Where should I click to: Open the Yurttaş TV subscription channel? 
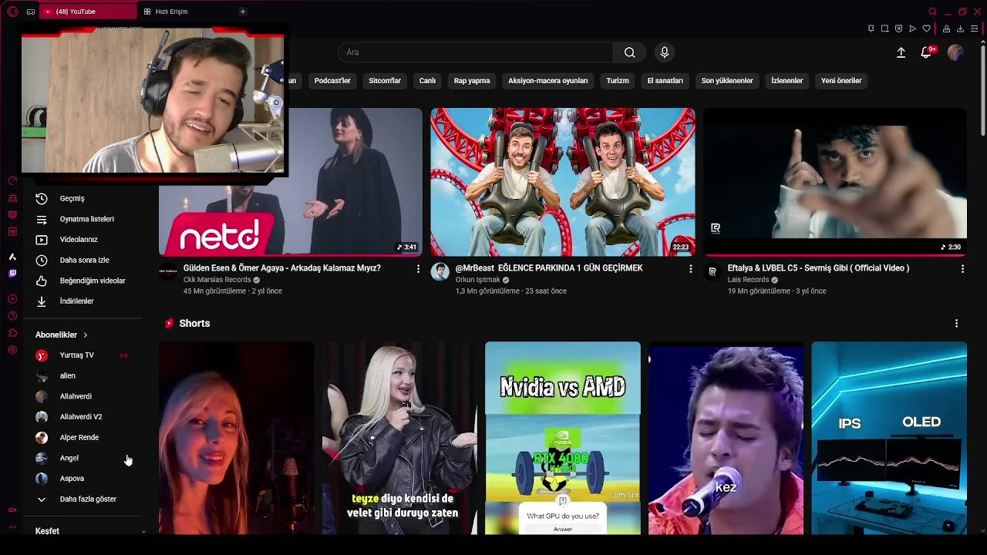pyautogui.click(x=83, y=355)
